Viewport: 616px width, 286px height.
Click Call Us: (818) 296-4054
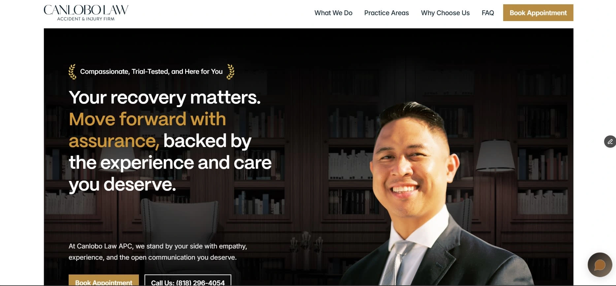click(x=188, y=280)
